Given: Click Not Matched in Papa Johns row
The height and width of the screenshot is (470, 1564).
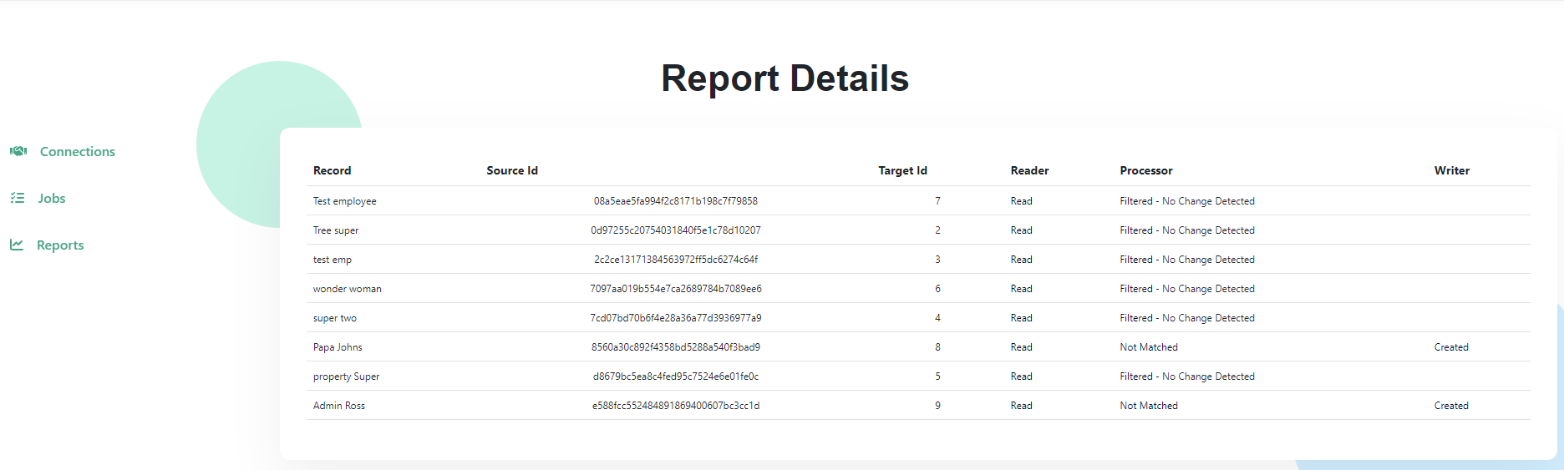Looking at the screenshot, I should click(x=1149, y=347).
